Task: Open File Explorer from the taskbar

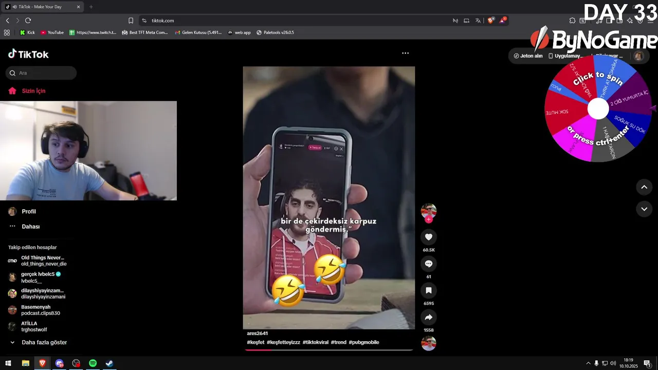Action: tap(25, 363)
